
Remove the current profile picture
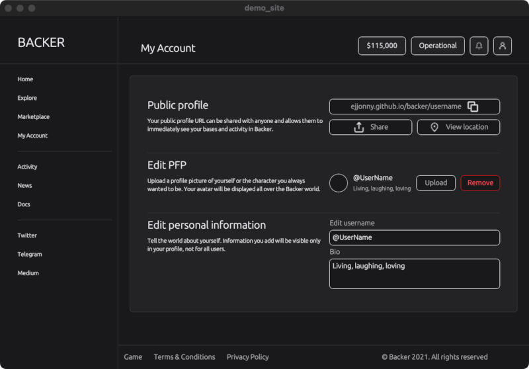pyautogui.click(x=480, y=183)
